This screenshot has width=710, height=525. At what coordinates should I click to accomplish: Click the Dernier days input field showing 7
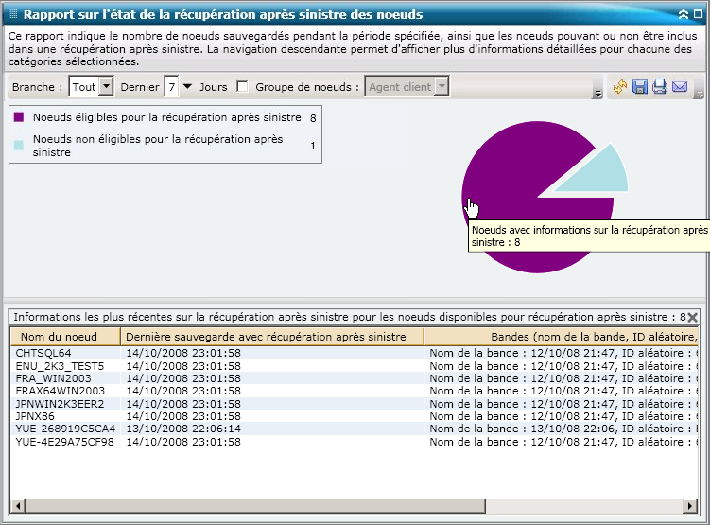point(171,86)
